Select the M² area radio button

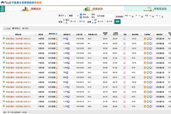pyautogui.click(x=93, y=20)
